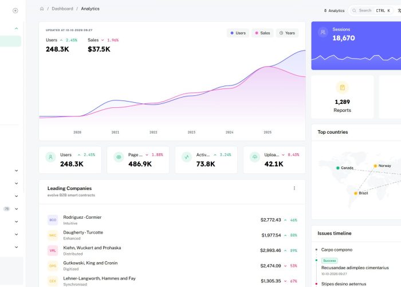Expand the sidebar group with 78 badge
The image size is (401, 287).
(17, 209)
